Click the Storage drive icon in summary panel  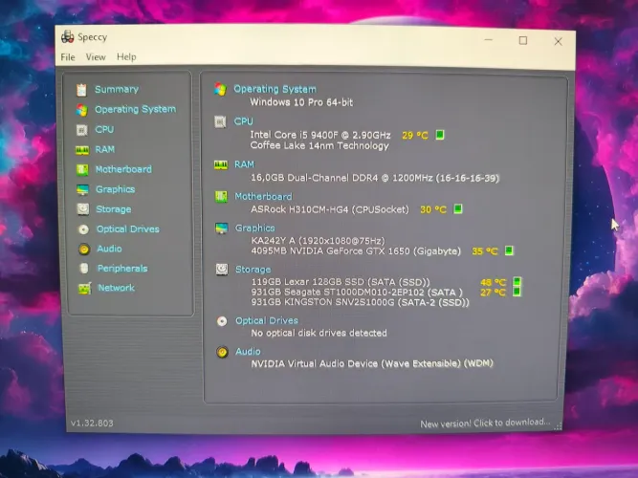222,269
